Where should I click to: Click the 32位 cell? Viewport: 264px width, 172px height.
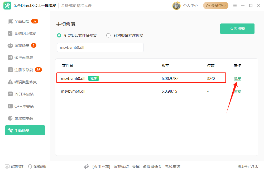(211, 79)
